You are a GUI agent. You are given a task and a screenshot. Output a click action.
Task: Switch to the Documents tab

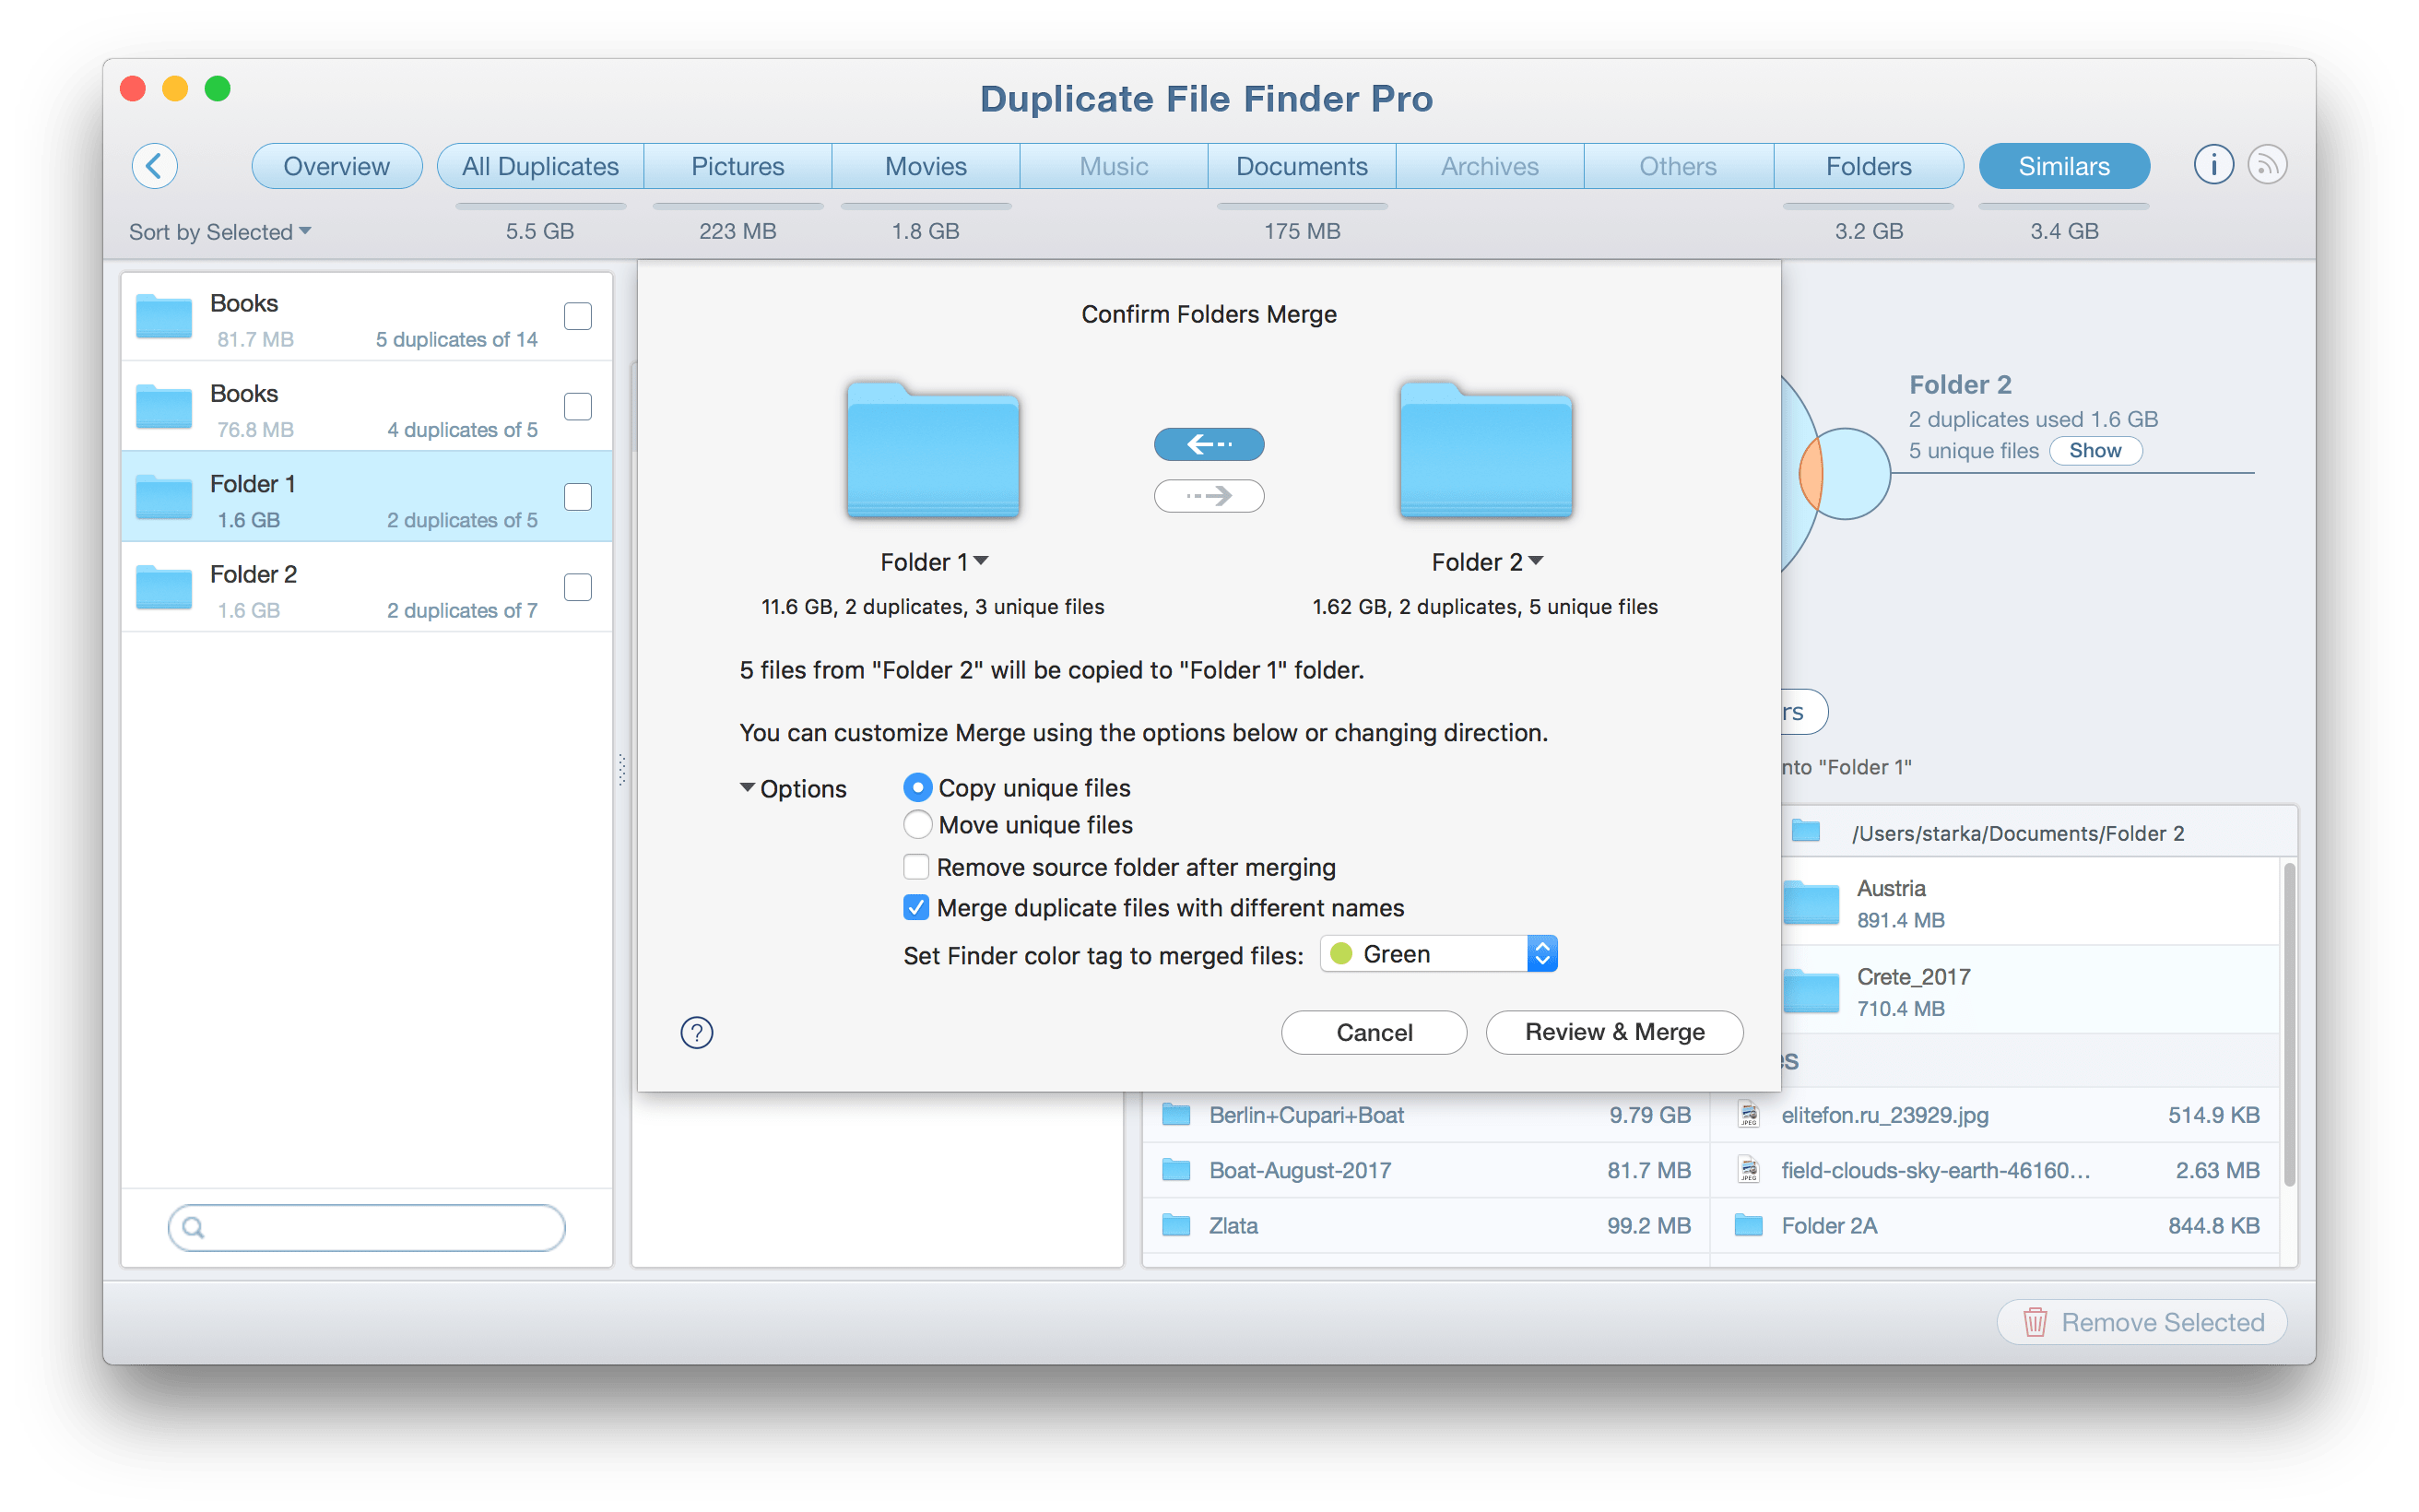tap(1302, 165)
